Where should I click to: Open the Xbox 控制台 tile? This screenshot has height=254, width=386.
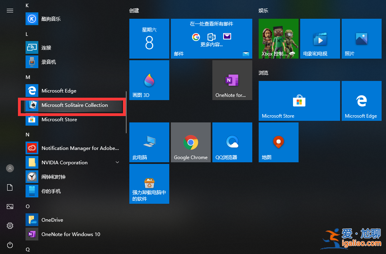278,39
